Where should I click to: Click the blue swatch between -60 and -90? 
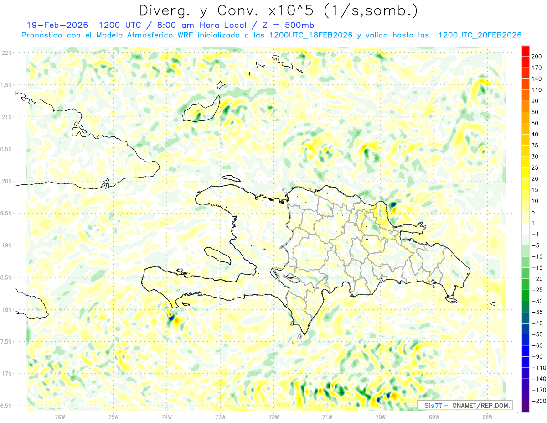pyautogui.click(x=526, y=350)
